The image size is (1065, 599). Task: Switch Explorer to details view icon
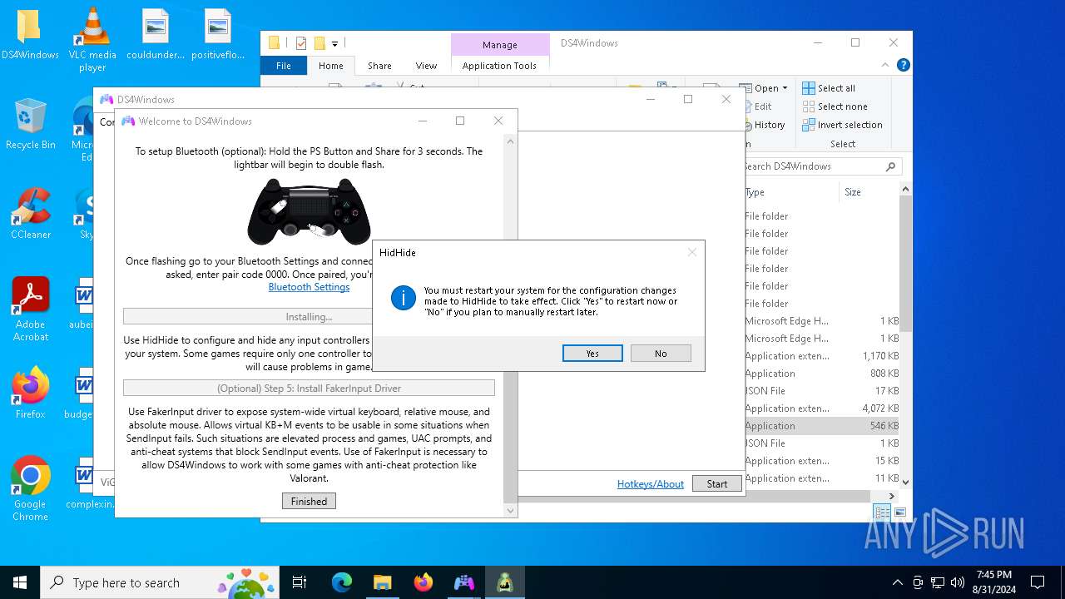881,512
